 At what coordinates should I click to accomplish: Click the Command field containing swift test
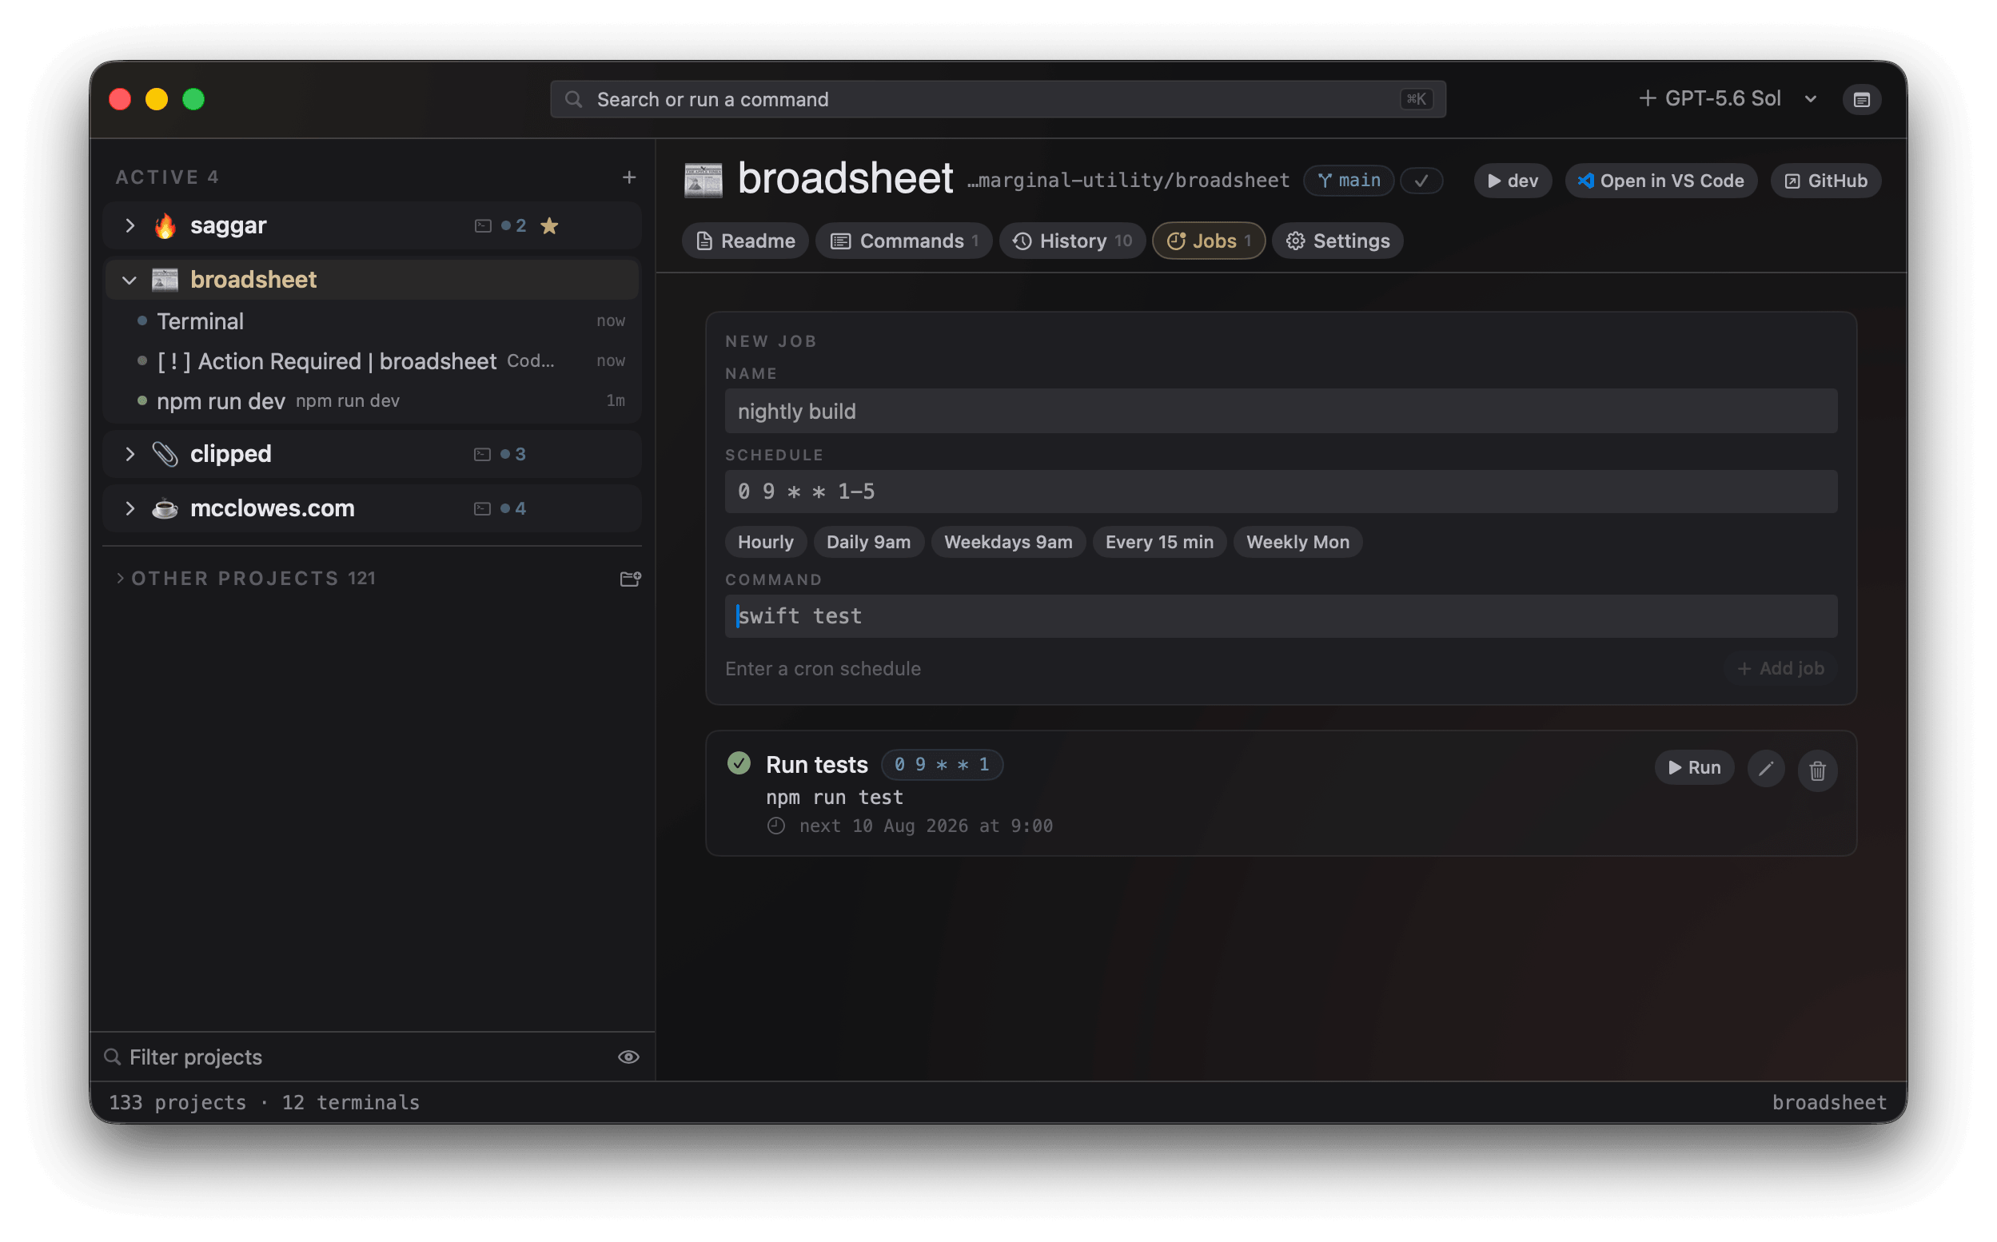coord(1281,616)
